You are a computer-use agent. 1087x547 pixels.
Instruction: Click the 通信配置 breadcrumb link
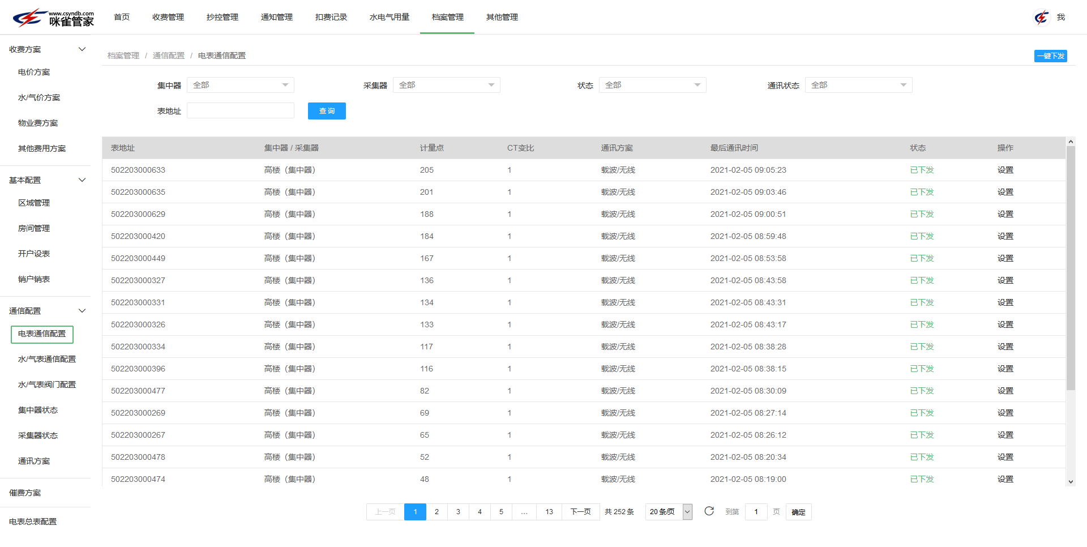pyautogui.click(x=168, y=55)
